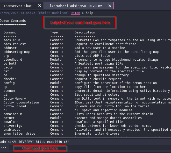Click the Ditto-noconsolation command name
This screenshot has height=153, width=171.
point(21,102)
